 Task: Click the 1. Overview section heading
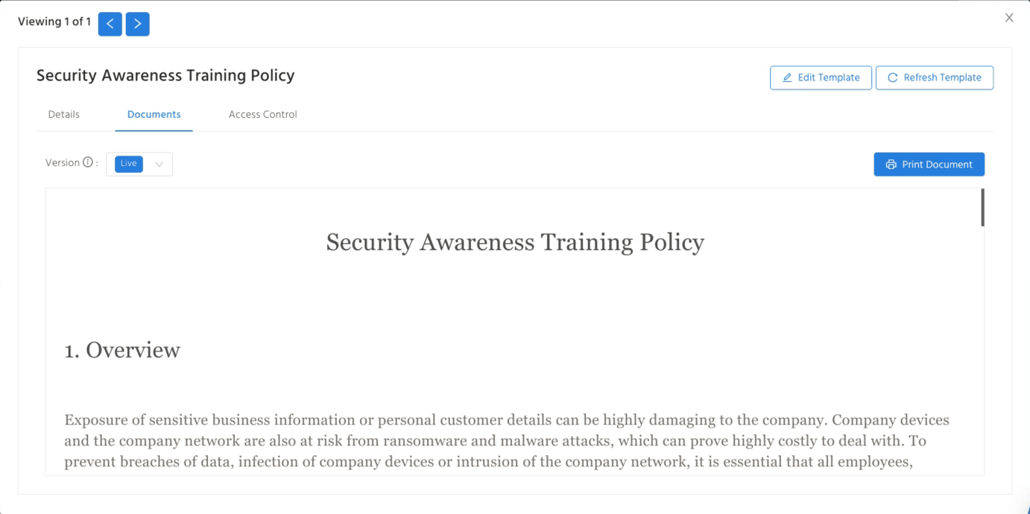(122, 350)
